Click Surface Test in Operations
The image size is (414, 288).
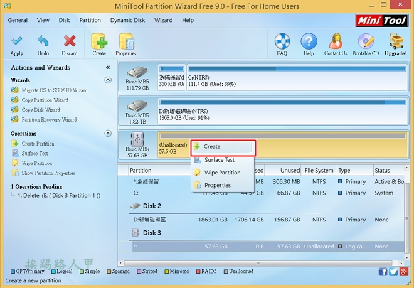coord(35,153)
